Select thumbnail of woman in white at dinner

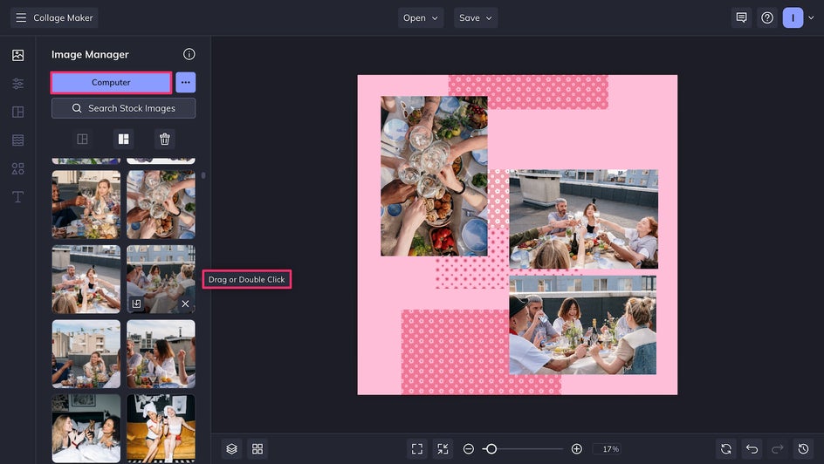coord(161,354)
